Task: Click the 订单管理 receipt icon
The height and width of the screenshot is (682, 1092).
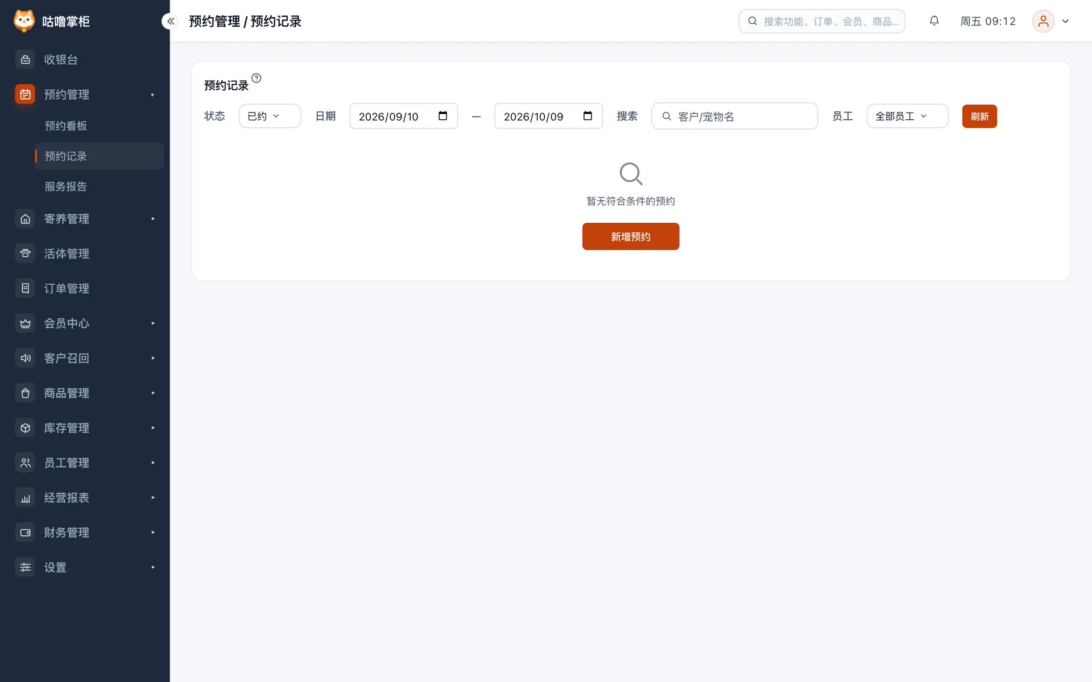Action: 25,288
